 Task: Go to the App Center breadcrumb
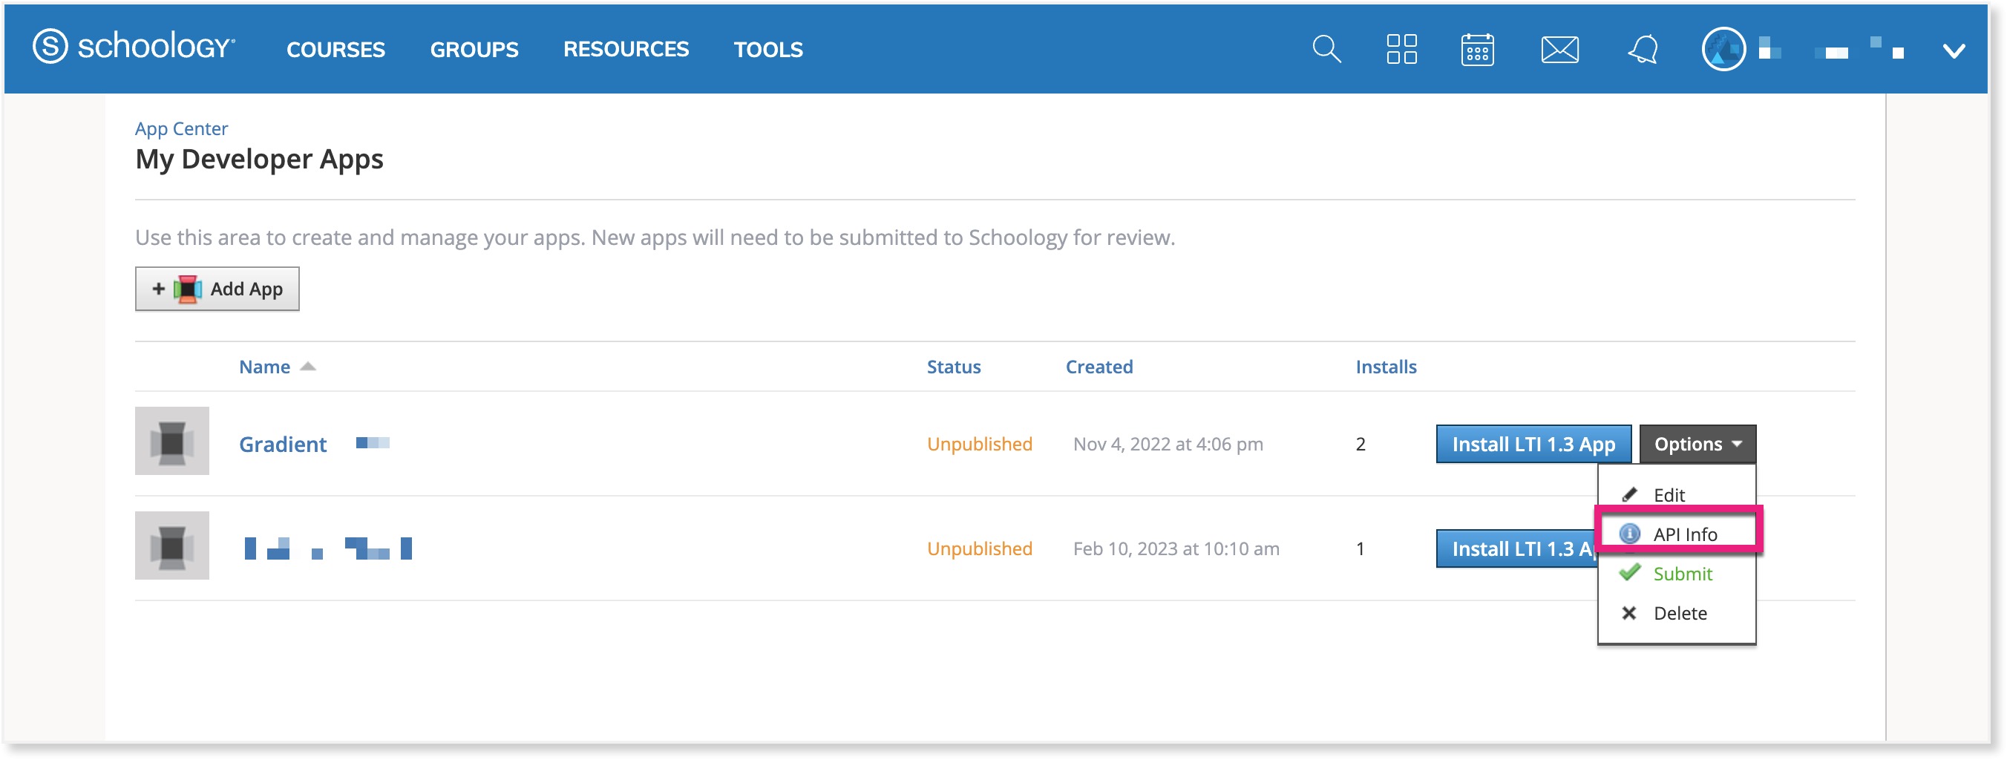click(x=181, y=128)
